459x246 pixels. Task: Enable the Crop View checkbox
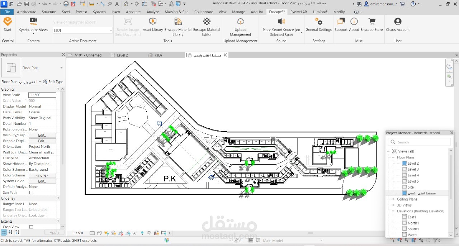click(31, 227)
